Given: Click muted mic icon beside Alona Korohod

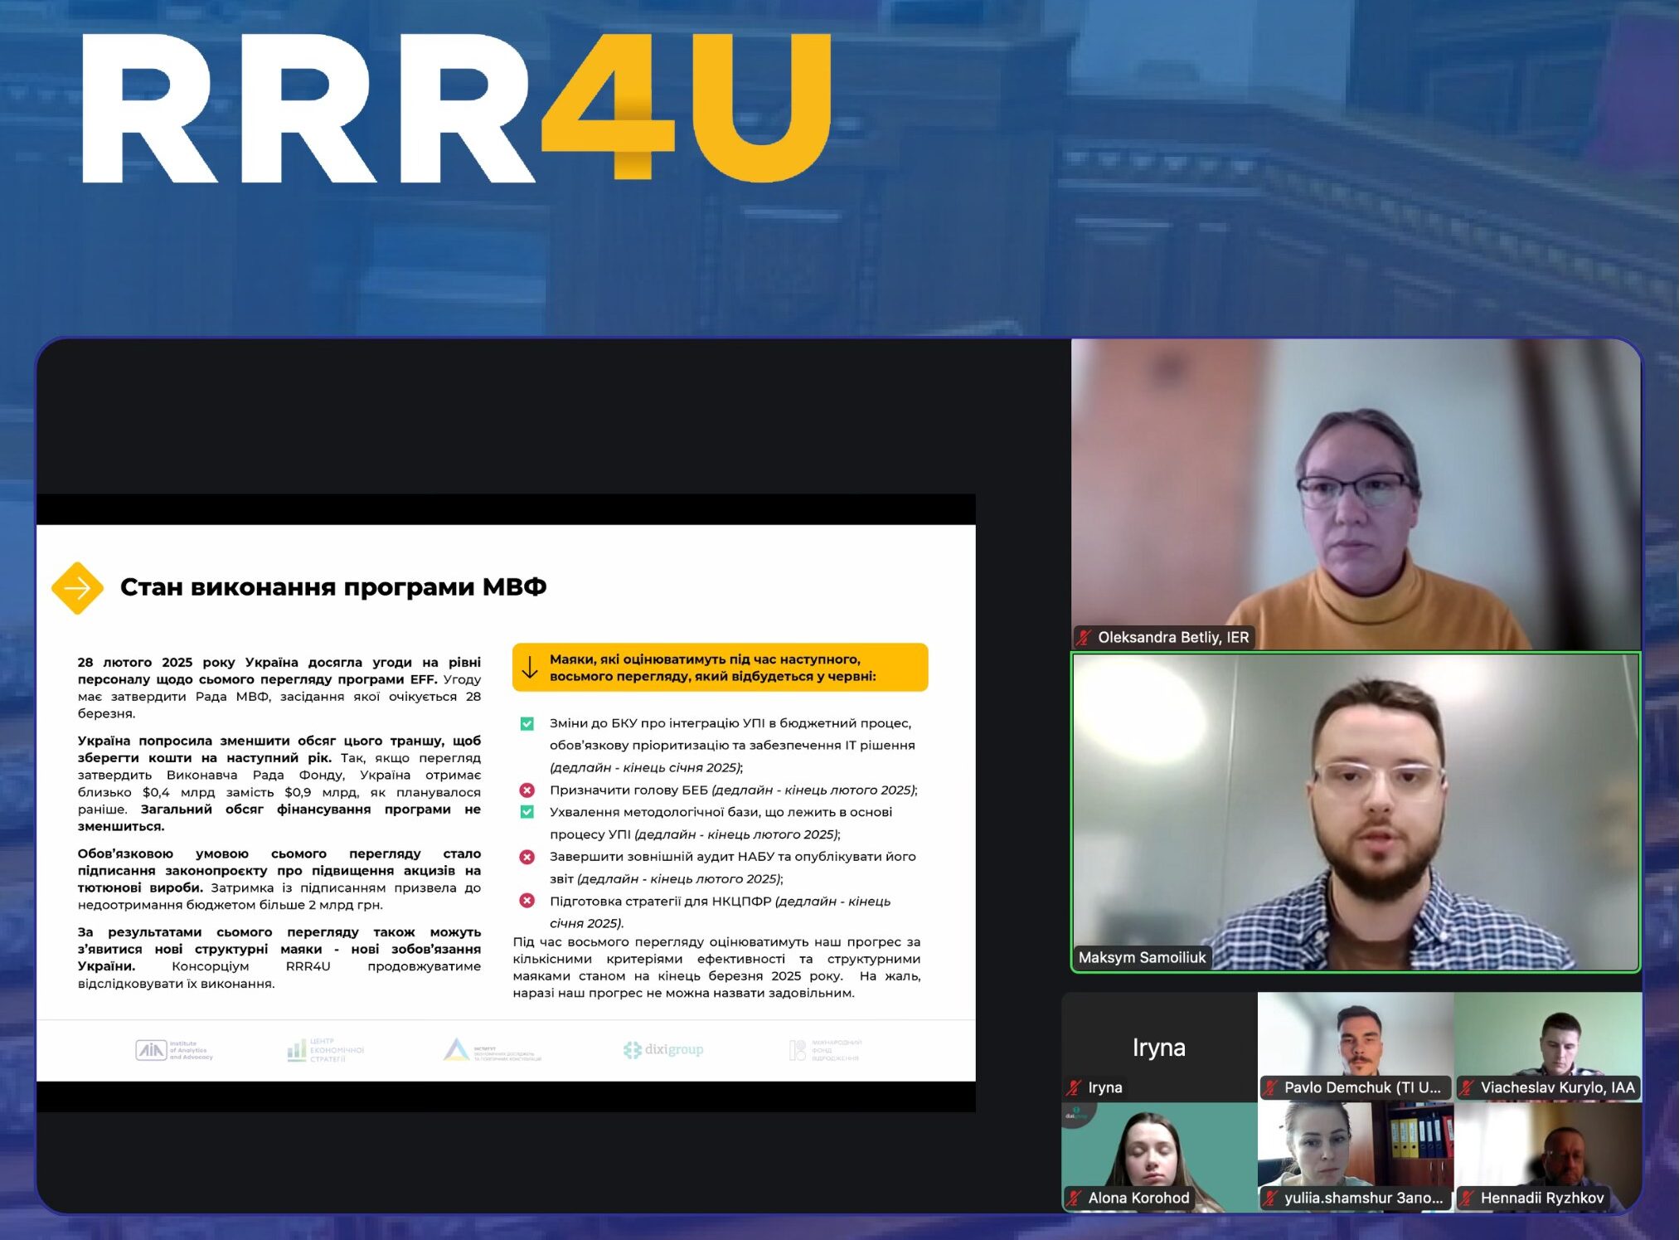Looking at the screenshot, I should (x=1074, y=1198).
